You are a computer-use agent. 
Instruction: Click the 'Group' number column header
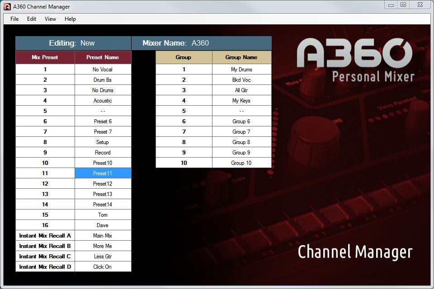pyautogui.click(x=184, y=57)
